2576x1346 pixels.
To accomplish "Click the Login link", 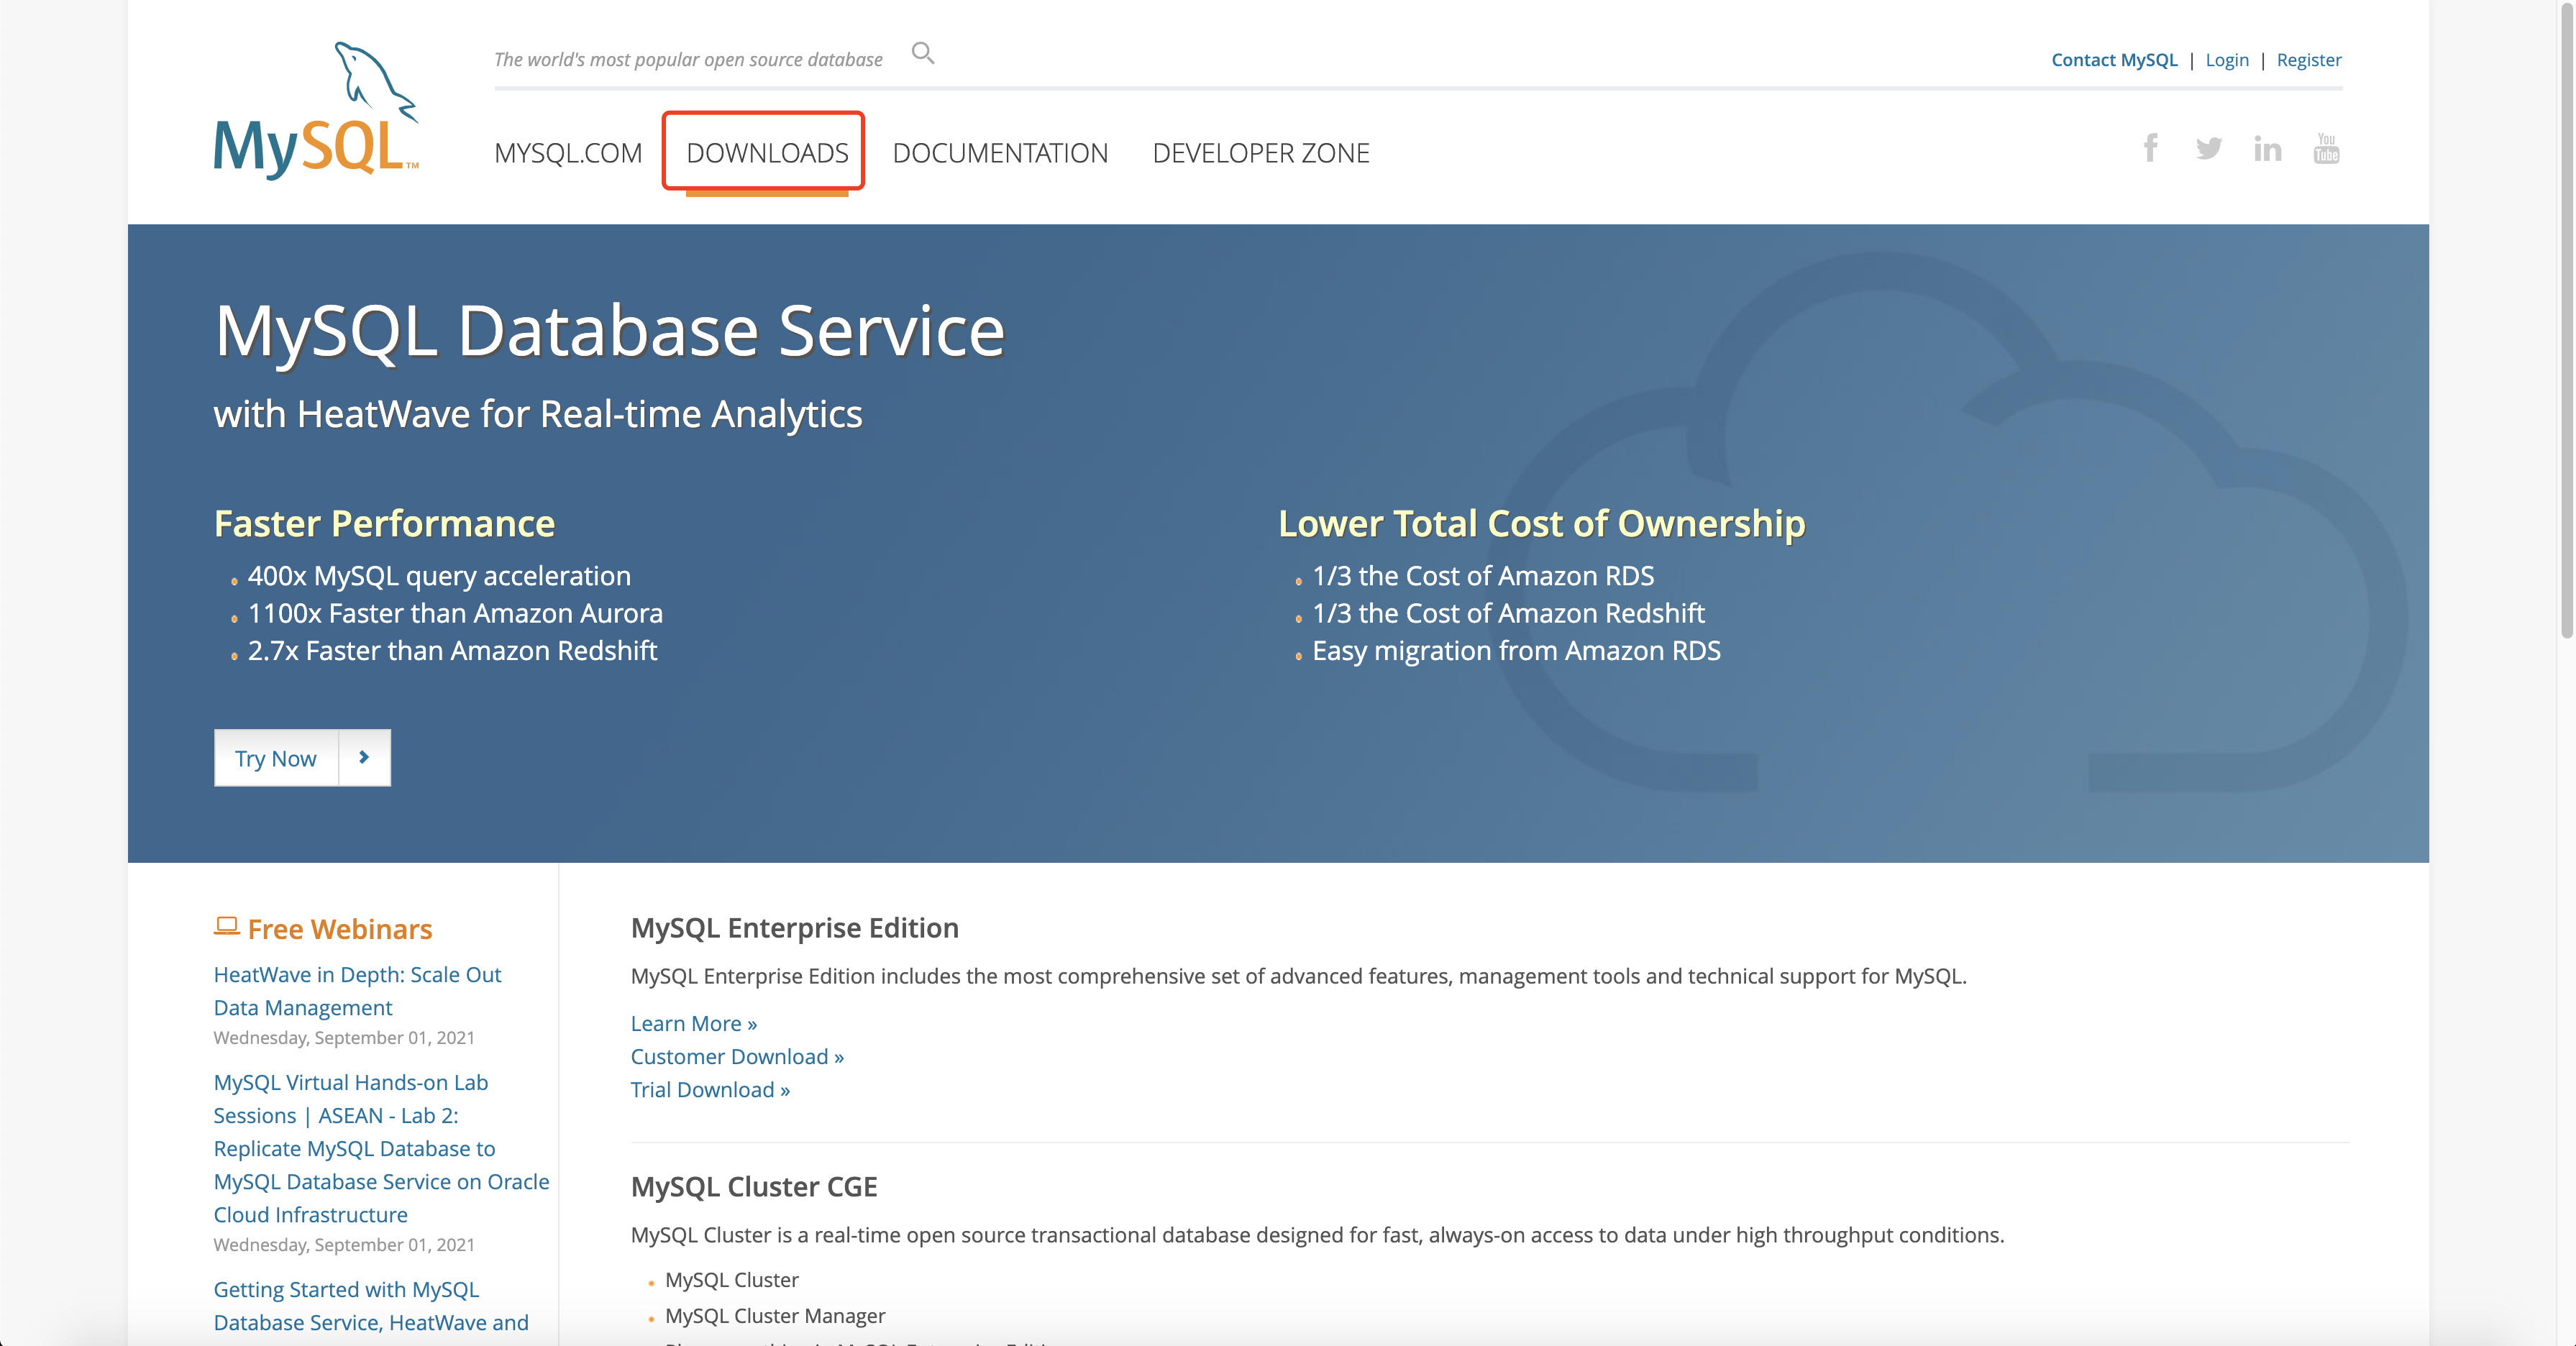I will tap(2227, 59).
